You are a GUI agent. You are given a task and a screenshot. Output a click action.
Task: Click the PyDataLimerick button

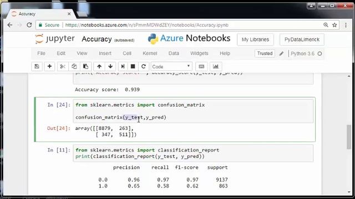tap(302, 40)
